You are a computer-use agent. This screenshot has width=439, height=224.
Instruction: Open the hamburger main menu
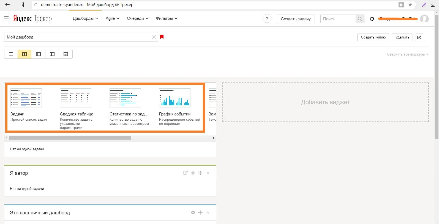point(6,18)
